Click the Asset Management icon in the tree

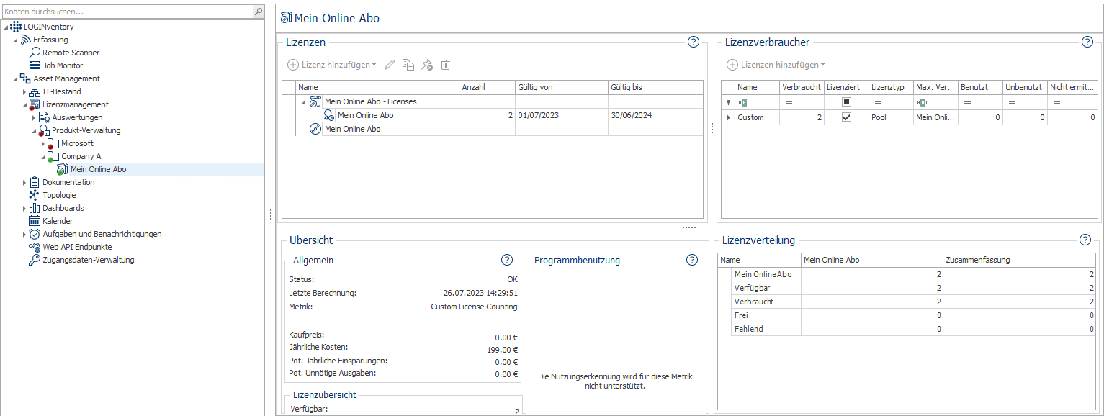(x=25, y=78)
